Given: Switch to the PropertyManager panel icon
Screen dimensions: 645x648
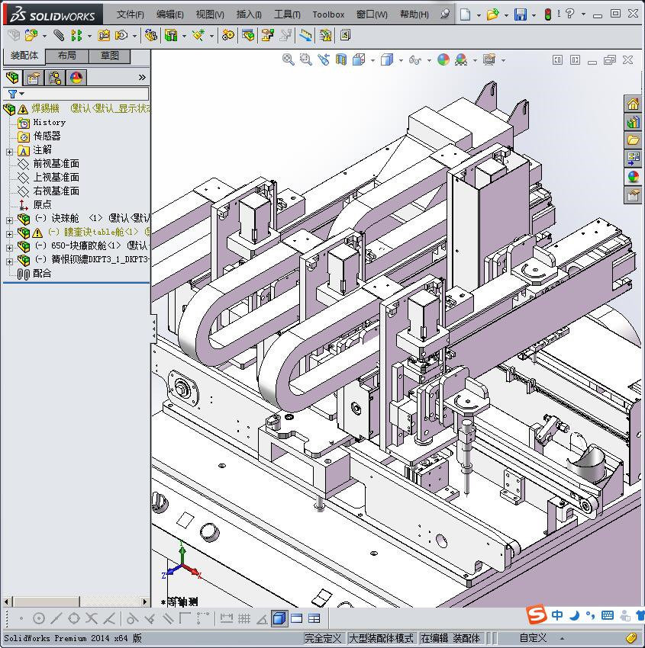Looking at the screenshot, I should pos(34,78).
